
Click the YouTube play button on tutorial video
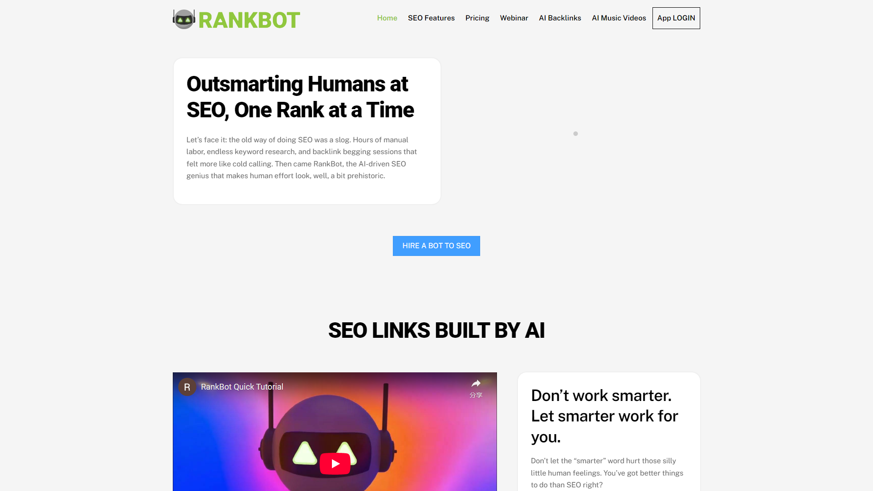pyautogui.click(x=335, y=463)
